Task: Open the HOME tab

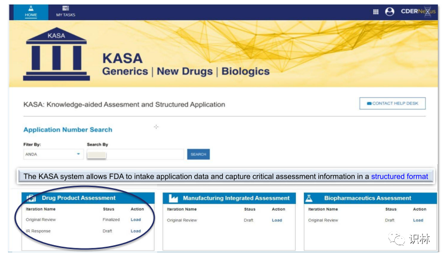Action: pyautogui.click(x=31, y=11)
